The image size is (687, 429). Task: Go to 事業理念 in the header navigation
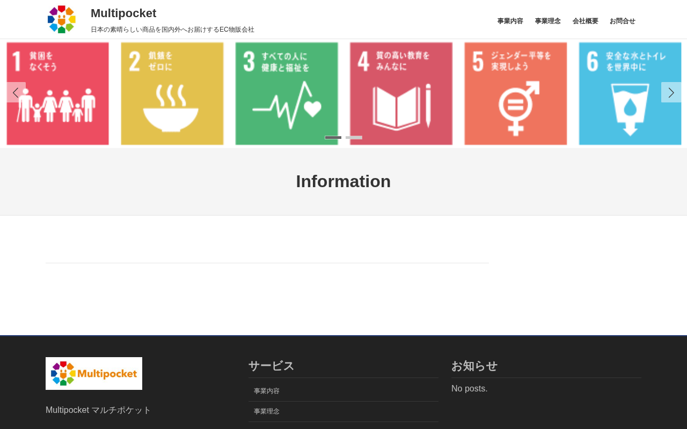pyautogui.click(x=547, y=21)
